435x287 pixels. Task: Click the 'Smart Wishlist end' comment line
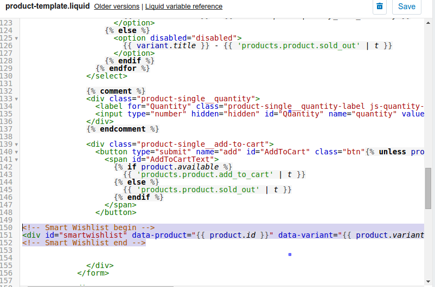point(84,243)
